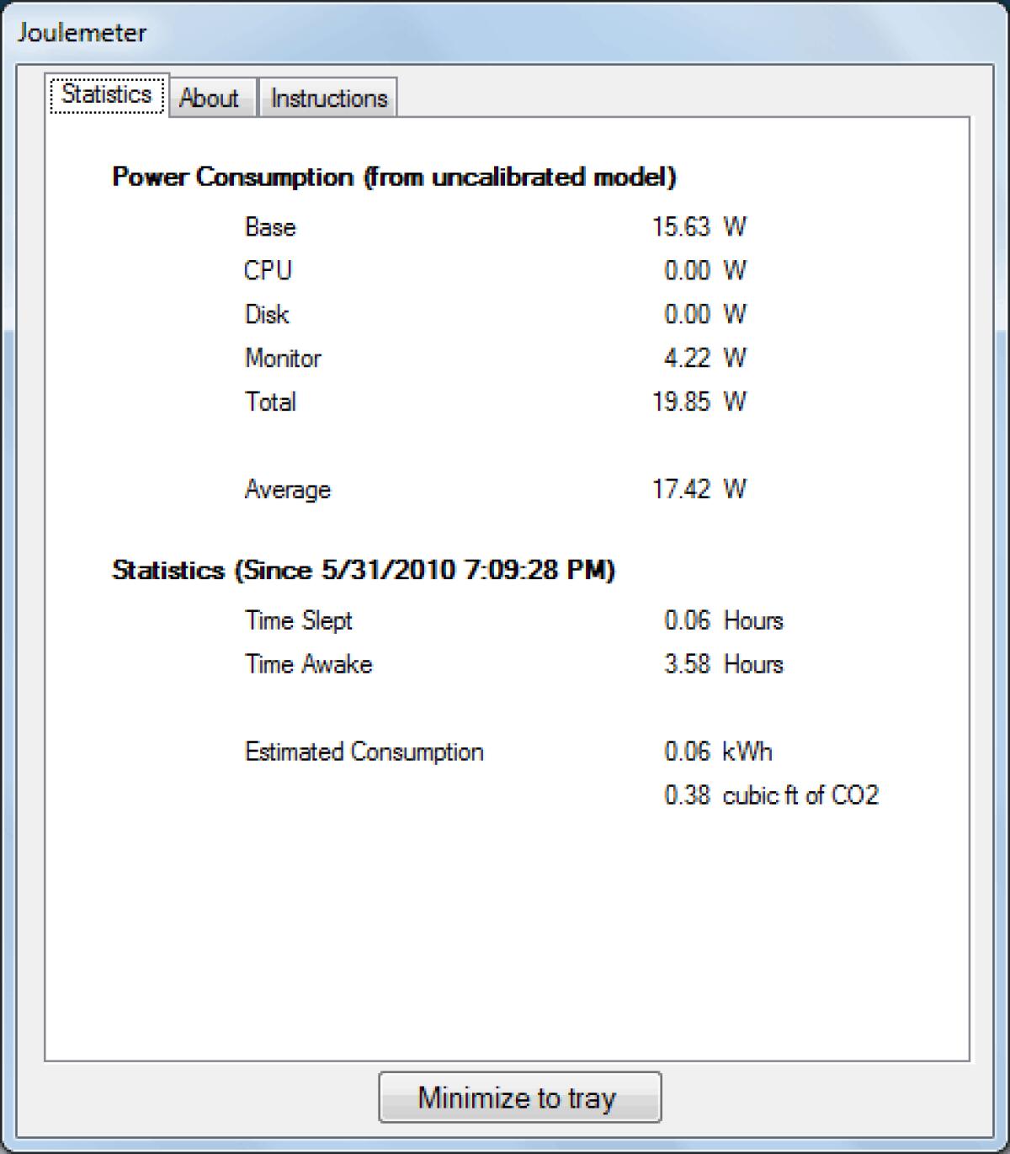Viewport: 1010px width, 1154px height.
Task: Select the Estimated Consumption label
Action: [x=364, y=751]
